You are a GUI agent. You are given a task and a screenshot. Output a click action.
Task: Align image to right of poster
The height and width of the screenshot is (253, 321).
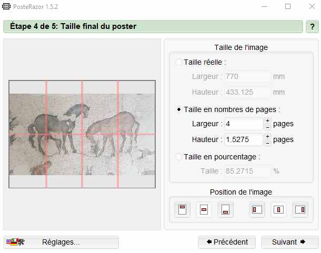click(300, 209)
